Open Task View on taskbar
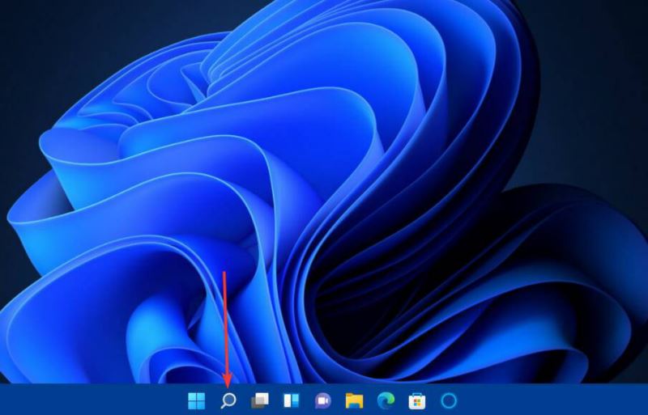This screenshot has width=648, height=415. [259, 400]
